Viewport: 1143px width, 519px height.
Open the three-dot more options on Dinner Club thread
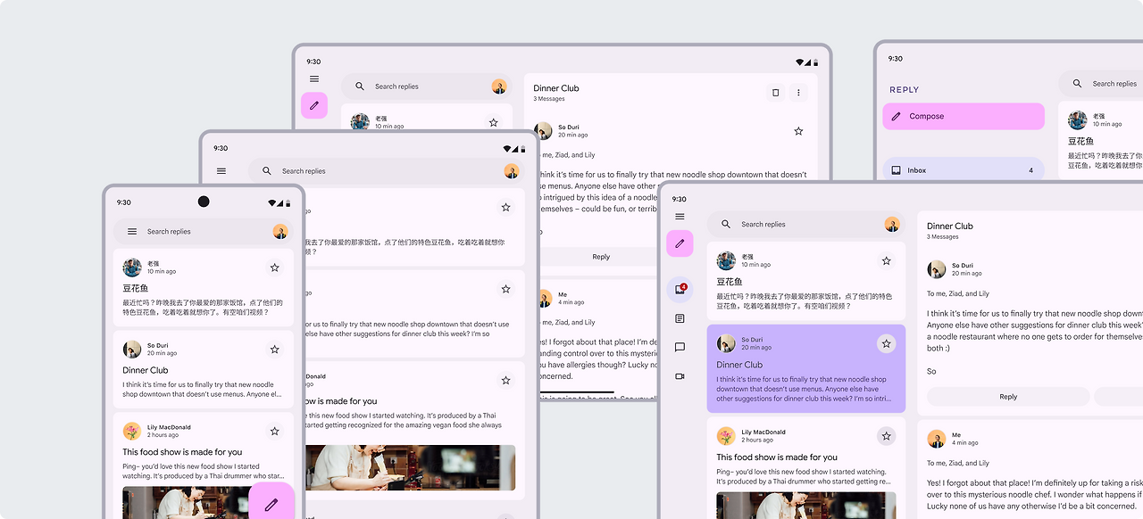pyautogui.click(x=798, y=93)
